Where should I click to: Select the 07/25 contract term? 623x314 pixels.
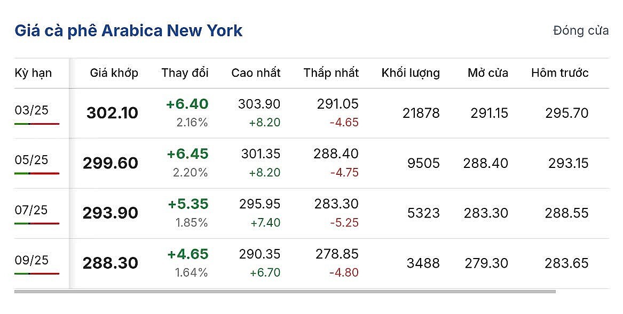(31, 210)
